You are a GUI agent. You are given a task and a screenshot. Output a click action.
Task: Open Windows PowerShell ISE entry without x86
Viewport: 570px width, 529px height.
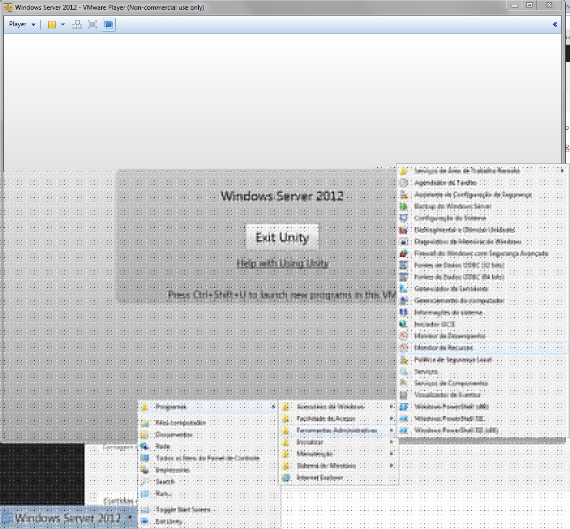point(482,419)
